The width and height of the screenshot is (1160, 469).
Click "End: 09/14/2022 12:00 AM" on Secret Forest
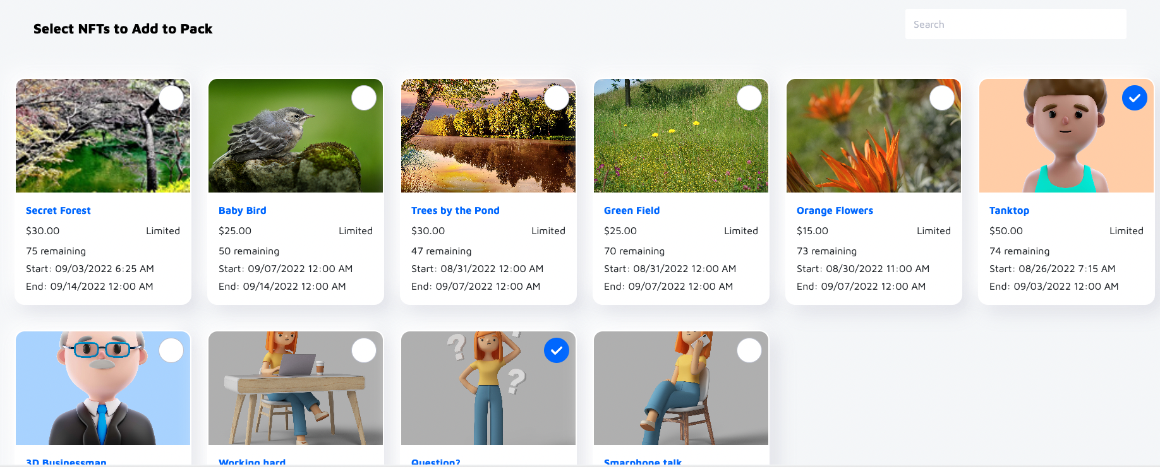pyautogui.click(x=90, y=287)
